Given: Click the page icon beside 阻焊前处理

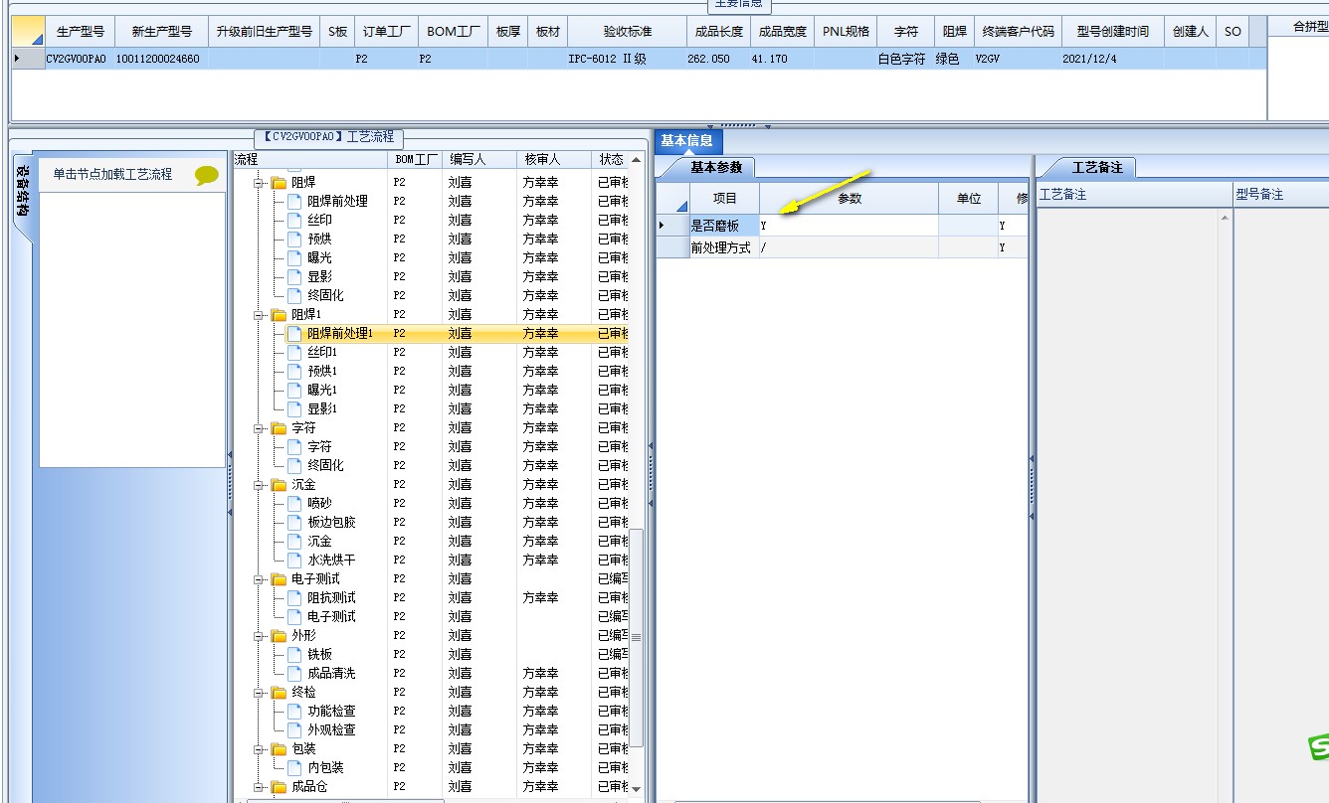Looking at the screenshot, I should [294, 201].
